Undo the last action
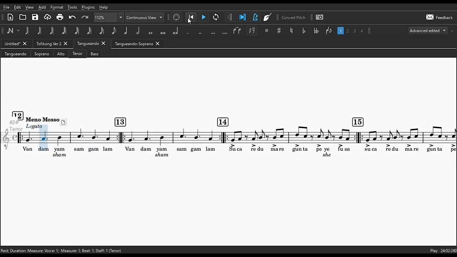This screenshot has height=257, width=457. coord(72,17)
